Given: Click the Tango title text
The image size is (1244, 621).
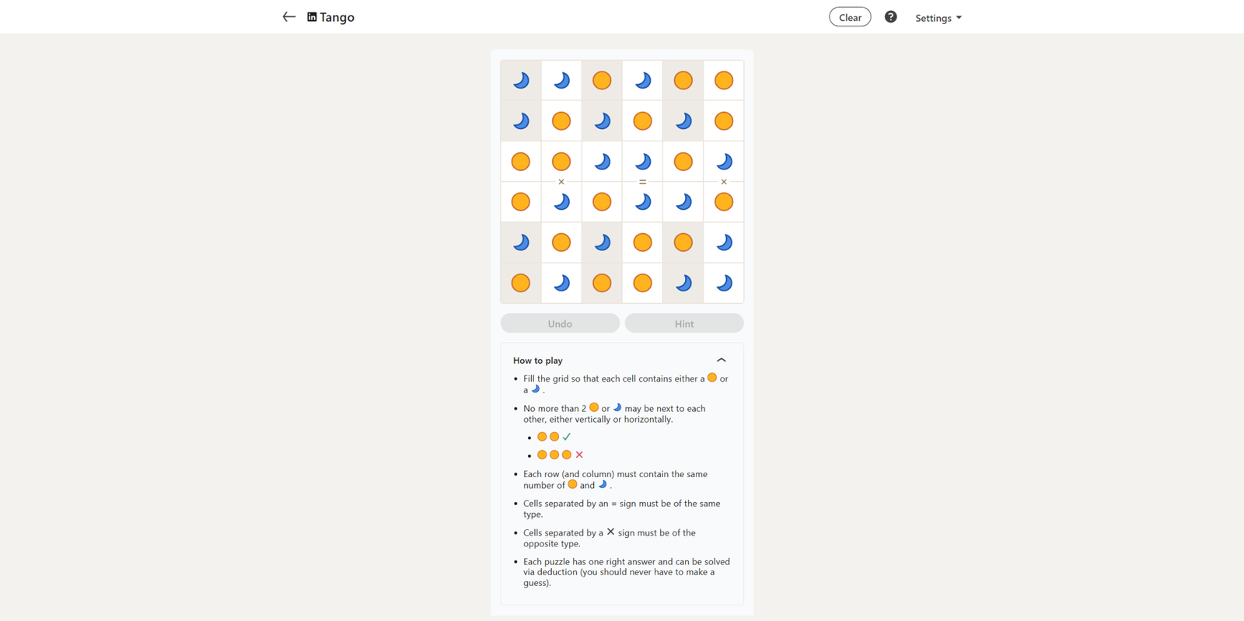Looking at the screenshot, I should 337,17.
